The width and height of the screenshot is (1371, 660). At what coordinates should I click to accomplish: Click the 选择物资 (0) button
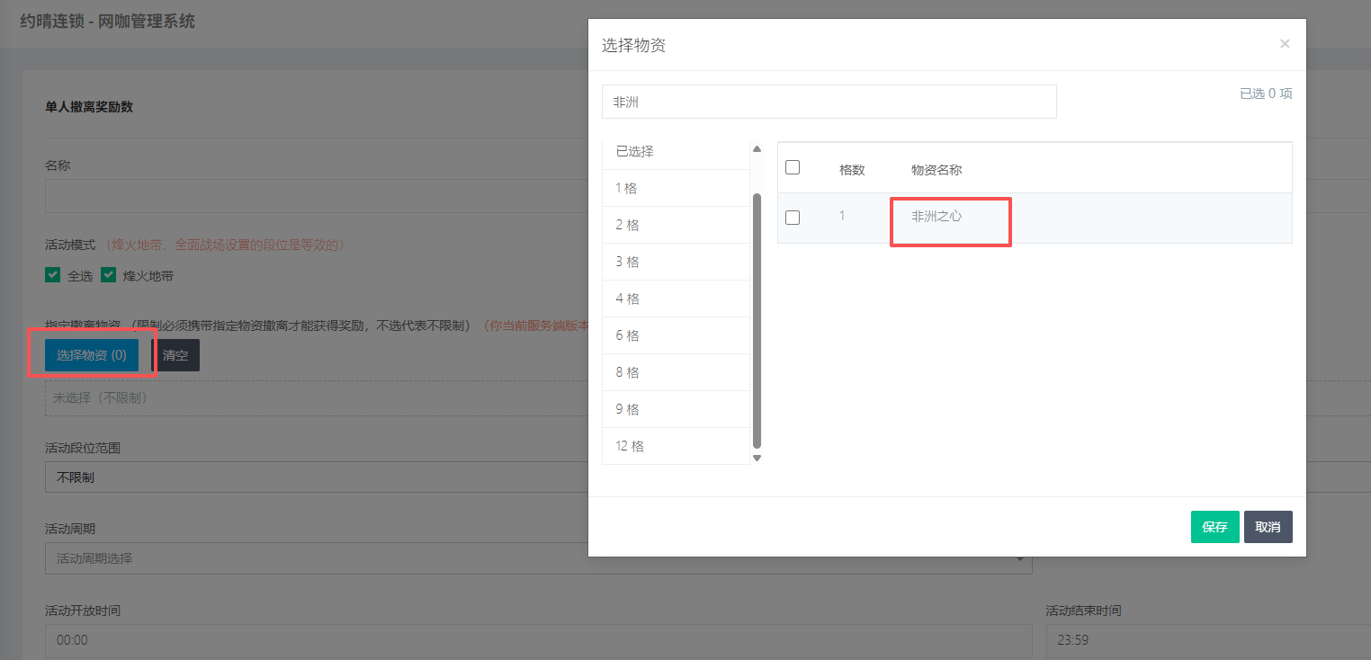pyautogui.click(x=92, y=355)
